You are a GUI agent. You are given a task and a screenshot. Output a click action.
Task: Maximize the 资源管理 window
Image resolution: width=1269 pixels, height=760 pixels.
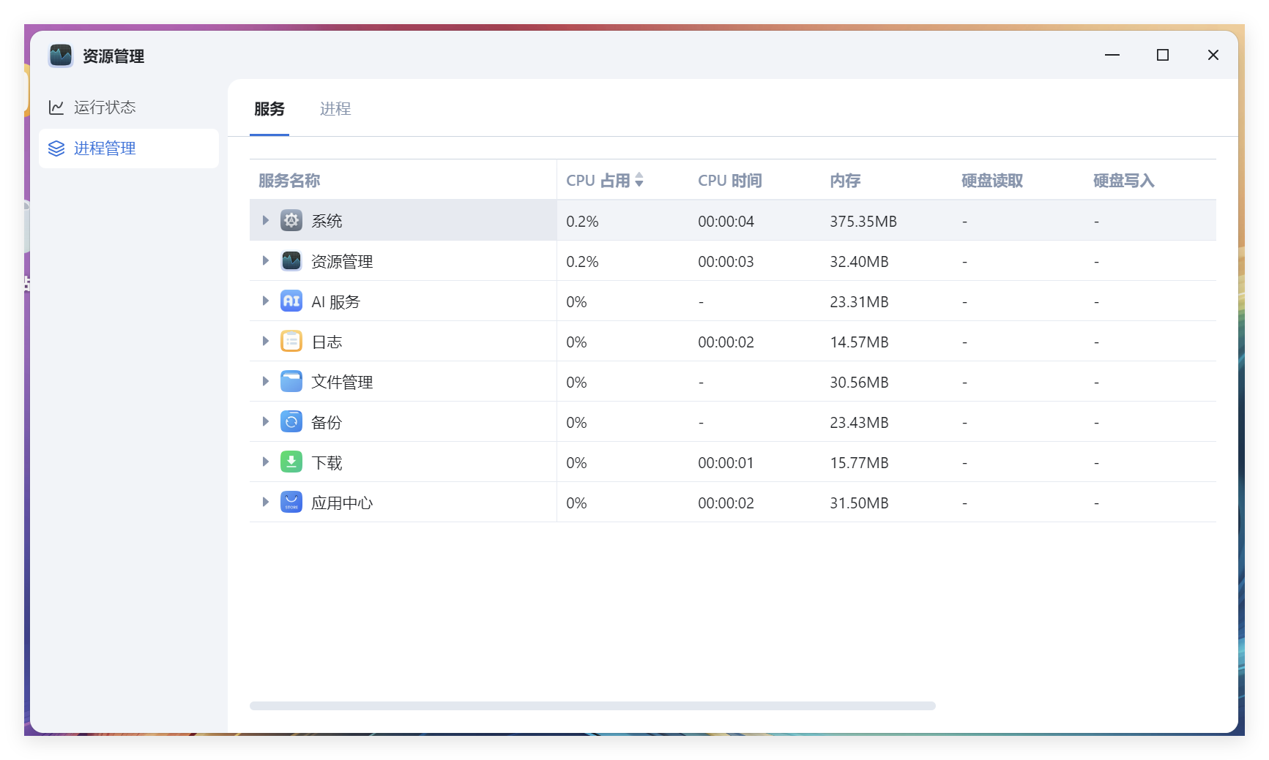pos(1163,55)
